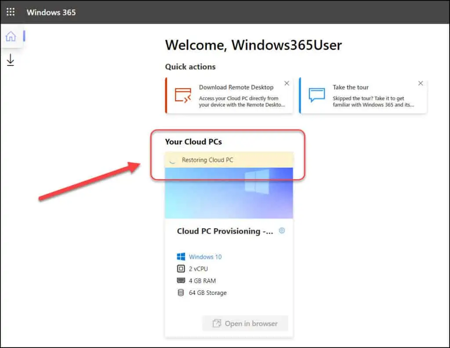450x348 pixels.
Task: Click the vCPU processor icon
Action: pos(181,269)
